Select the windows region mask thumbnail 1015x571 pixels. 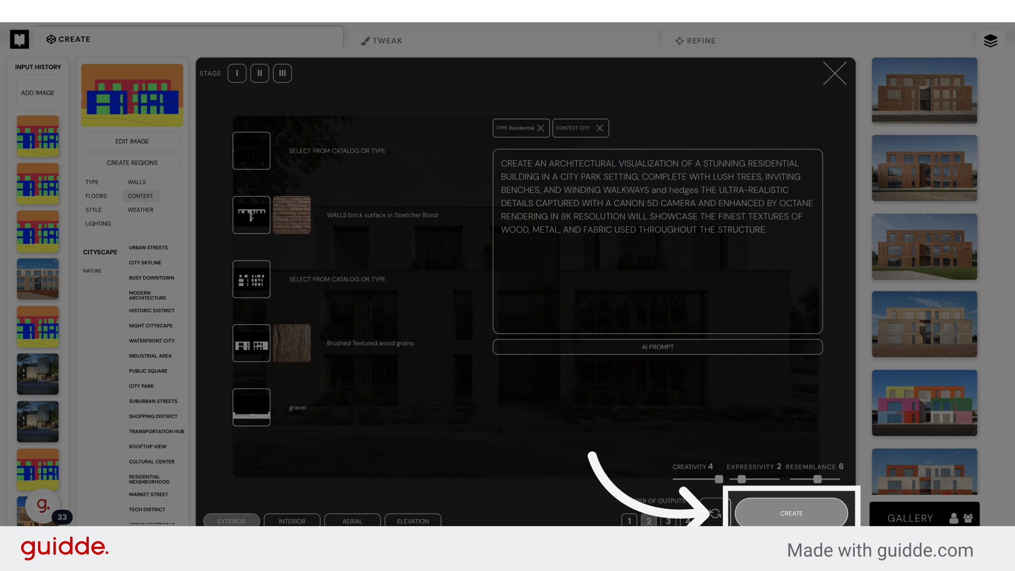tap(252, 279)
